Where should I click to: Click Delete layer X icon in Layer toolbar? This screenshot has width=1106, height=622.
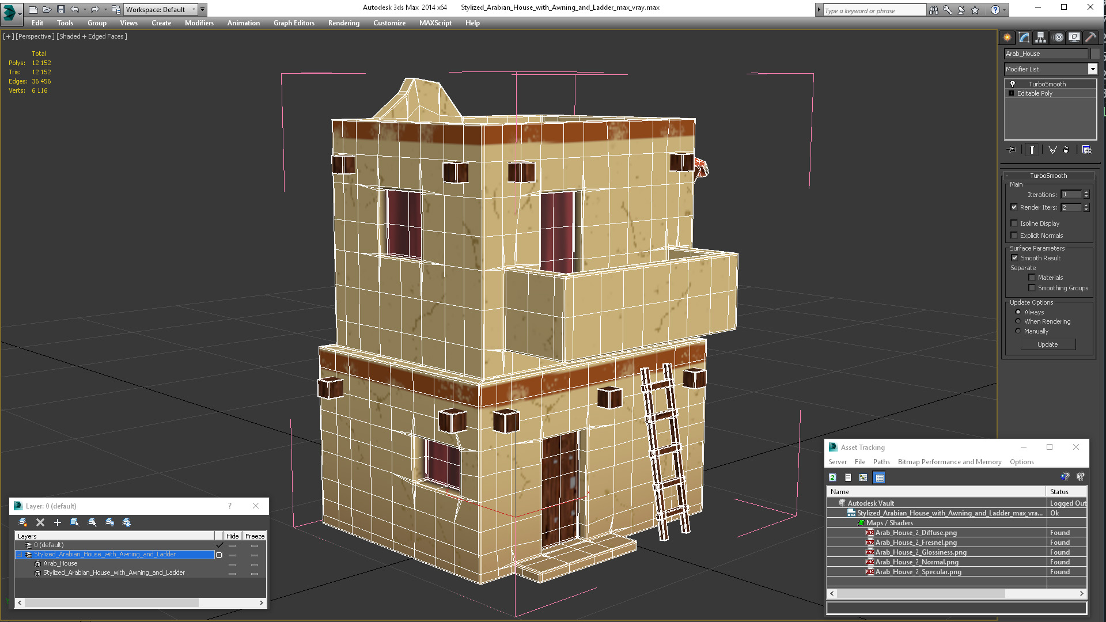[x=40, y=522]
